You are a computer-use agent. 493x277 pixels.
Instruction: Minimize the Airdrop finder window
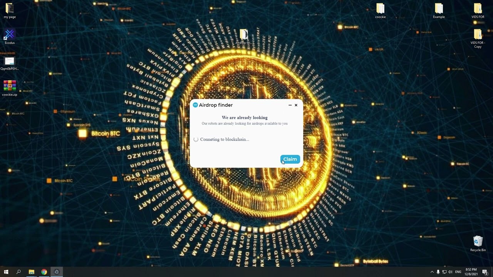[x=290, y=105]
